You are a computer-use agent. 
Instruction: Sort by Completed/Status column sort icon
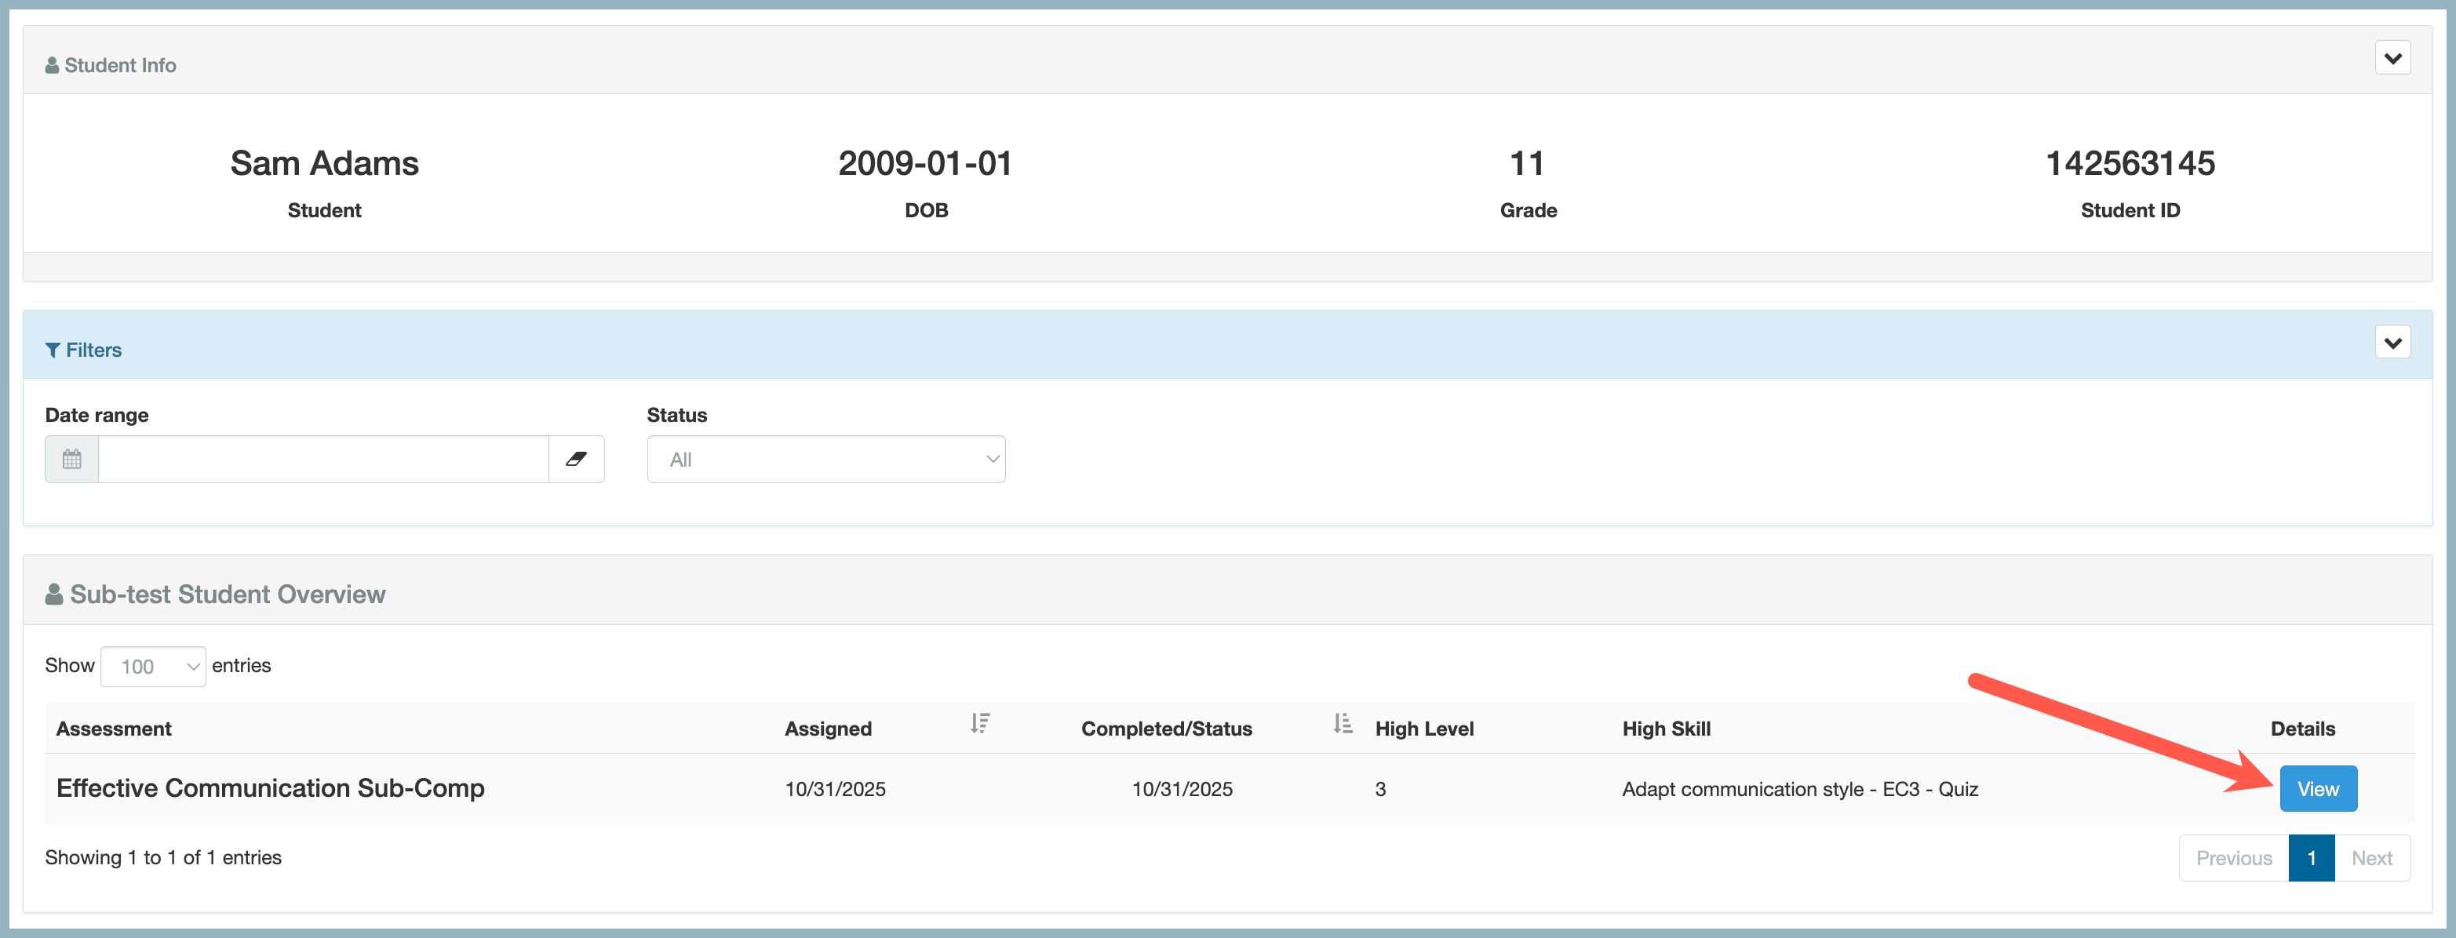click(1343, 725)
